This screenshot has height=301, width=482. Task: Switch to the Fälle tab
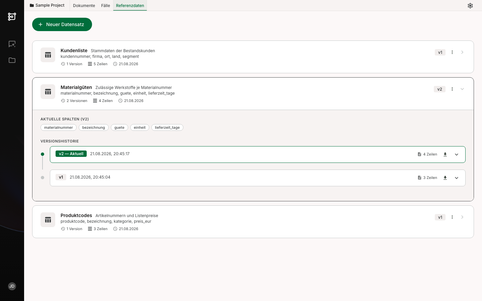pos(105,6)
